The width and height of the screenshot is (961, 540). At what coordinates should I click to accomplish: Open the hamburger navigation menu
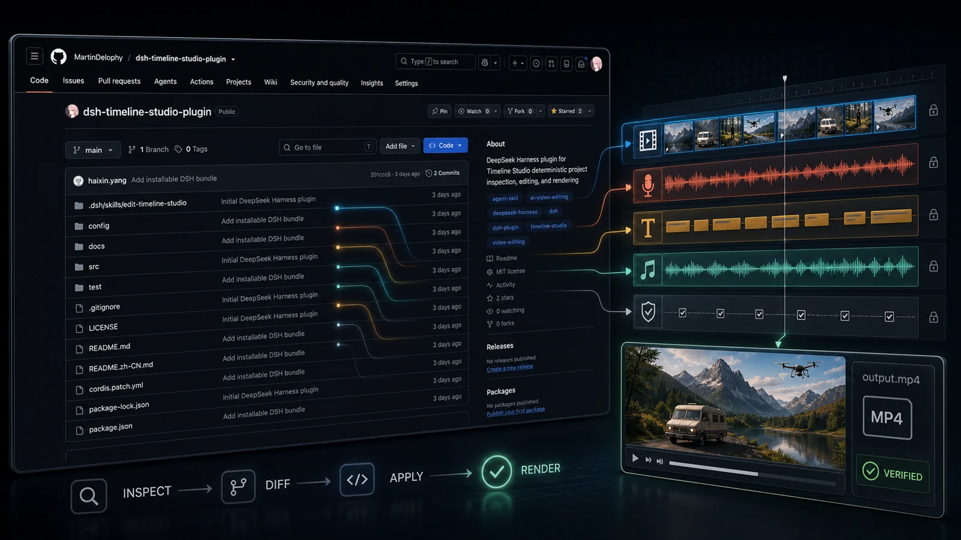[34, 56]
